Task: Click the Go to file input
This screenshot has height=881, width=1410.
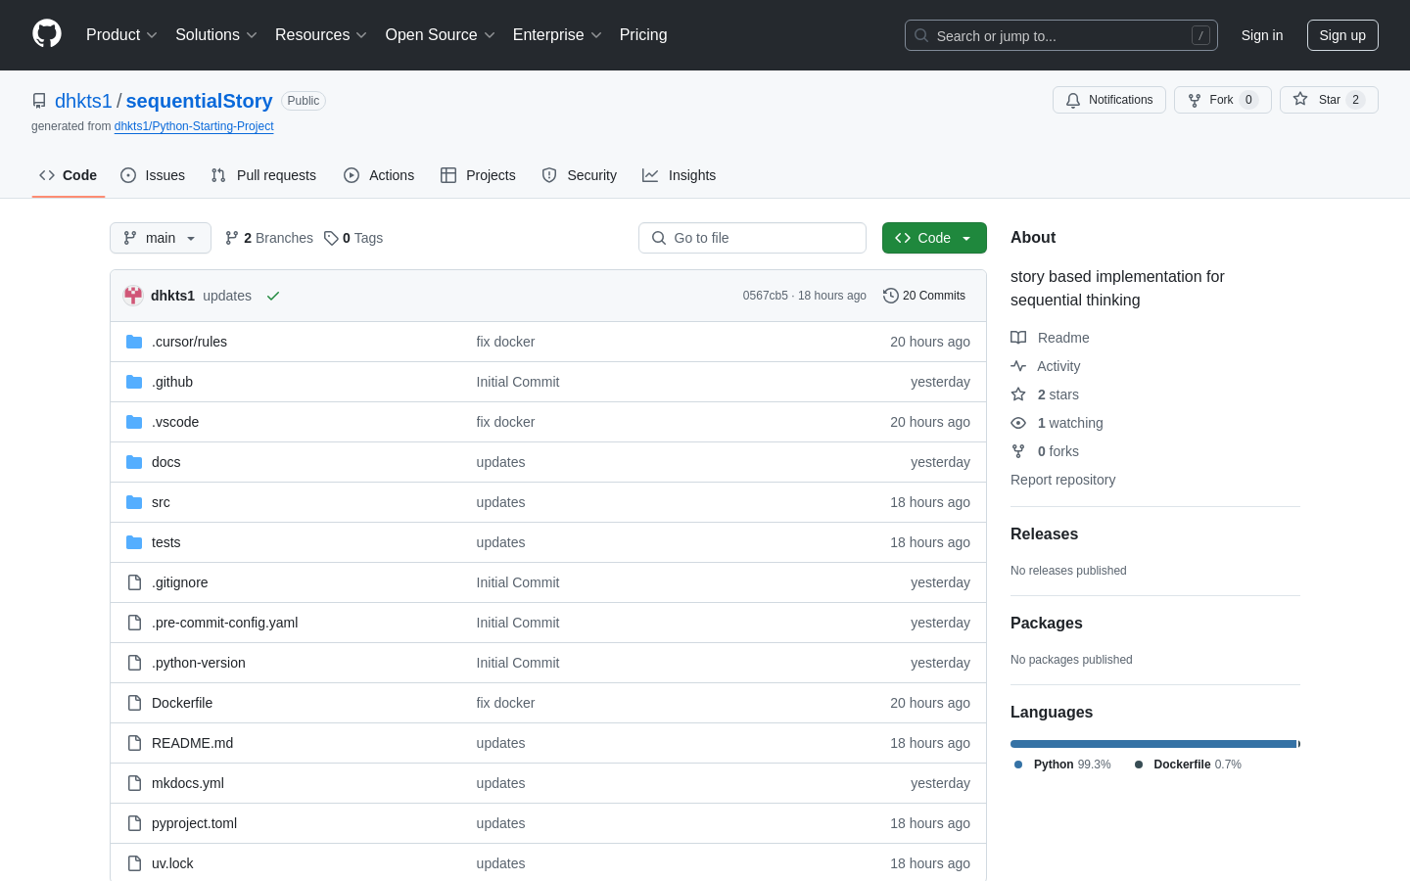Action: point(752,238)
